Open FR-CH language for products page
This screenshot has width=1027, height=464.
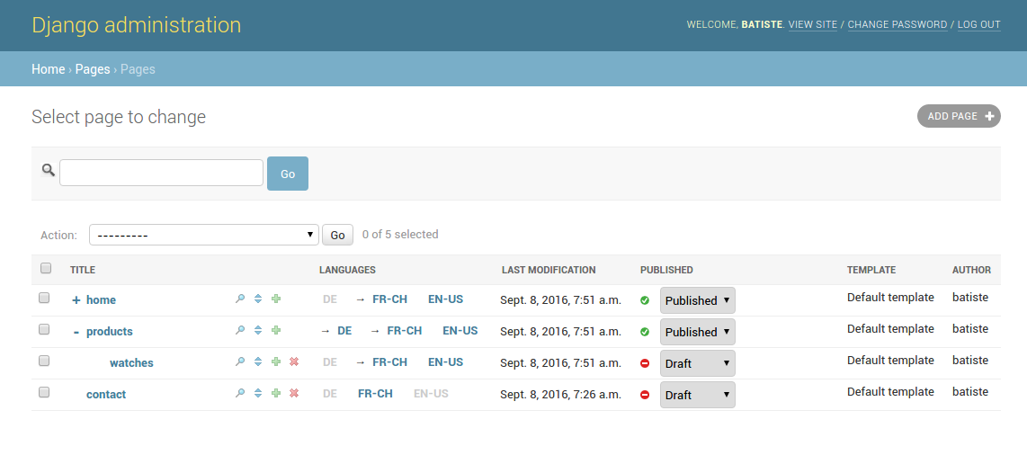tap(404, 331)
